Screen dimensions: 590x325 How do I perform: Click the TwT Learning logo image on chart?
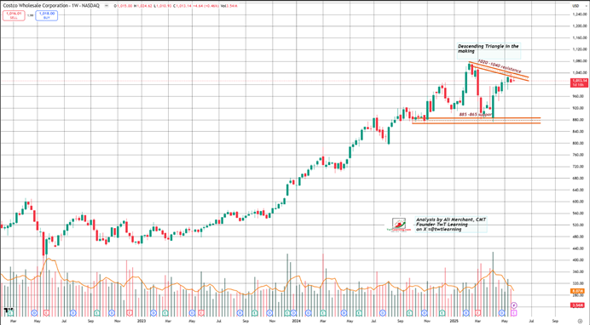pos(398,225)
